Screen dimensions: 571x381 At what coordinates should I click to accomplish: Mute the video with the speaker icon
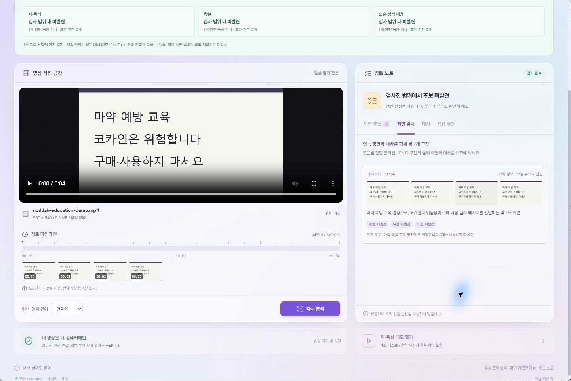[295, 183]
